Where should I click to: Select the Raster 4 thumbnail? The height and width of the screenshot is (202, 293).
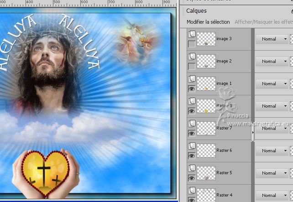point(206,195)
